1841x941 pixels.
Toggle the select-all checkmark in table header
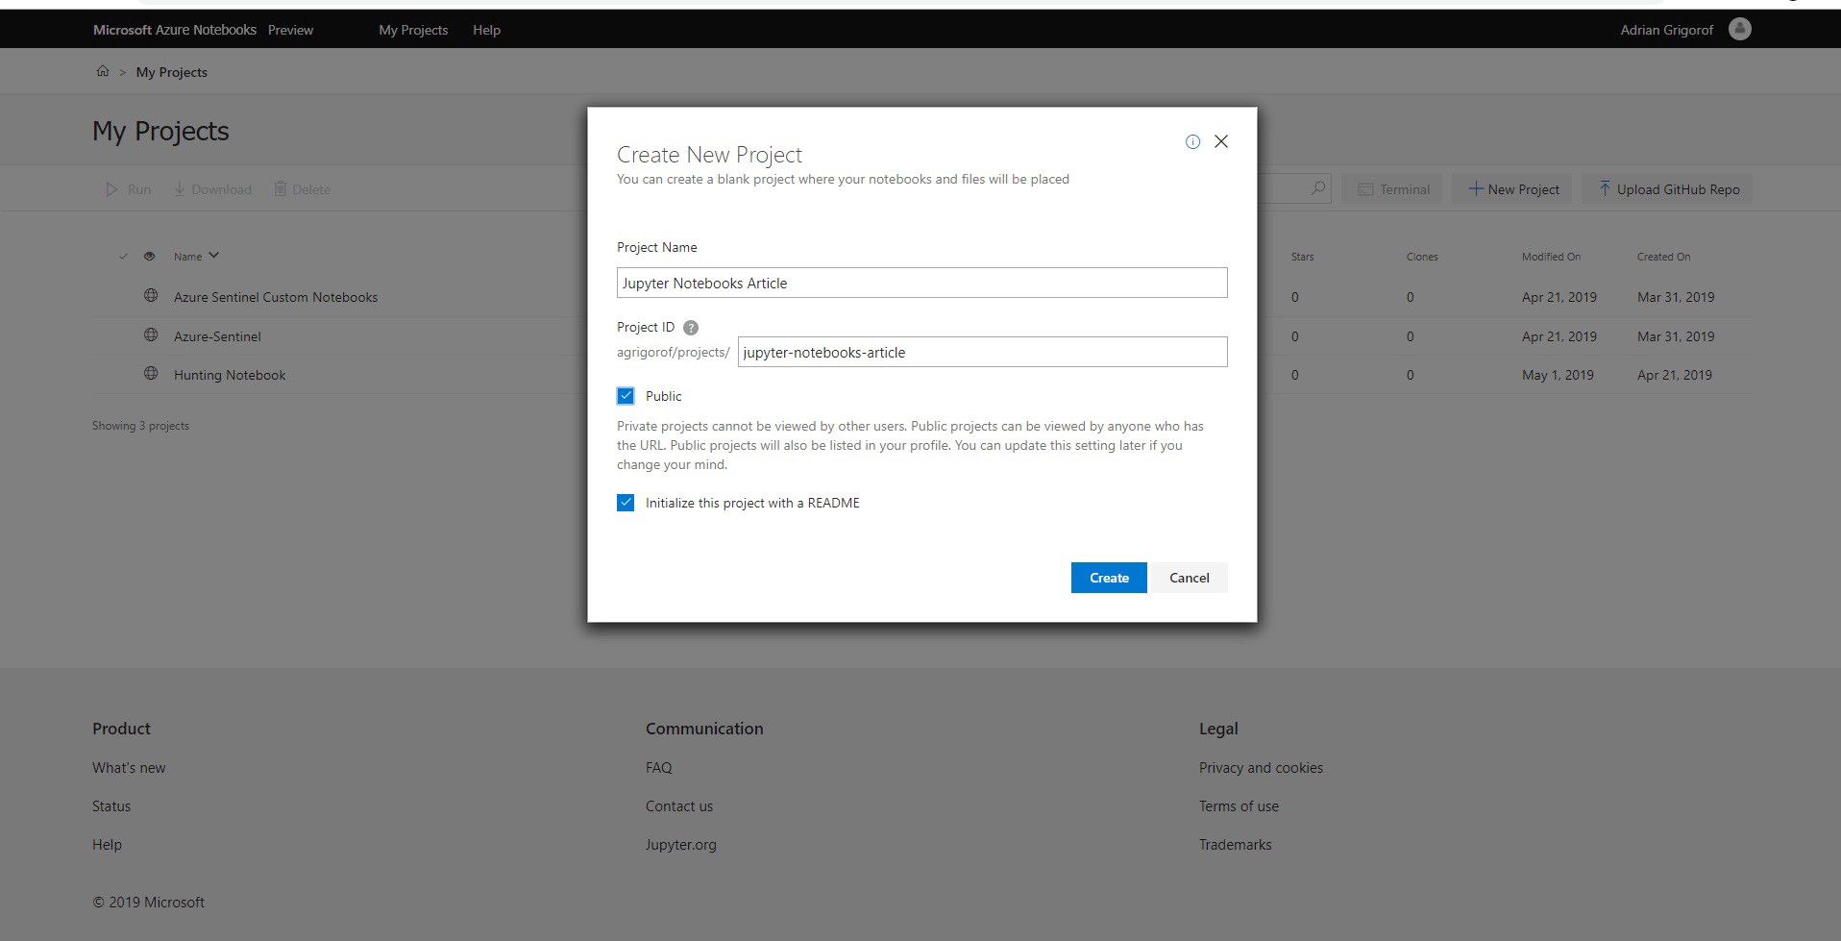click(x=123, y=257)
